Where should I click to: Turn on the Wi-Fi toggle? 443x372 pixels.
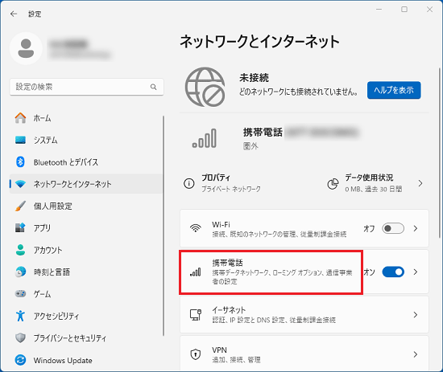[393, 228]
